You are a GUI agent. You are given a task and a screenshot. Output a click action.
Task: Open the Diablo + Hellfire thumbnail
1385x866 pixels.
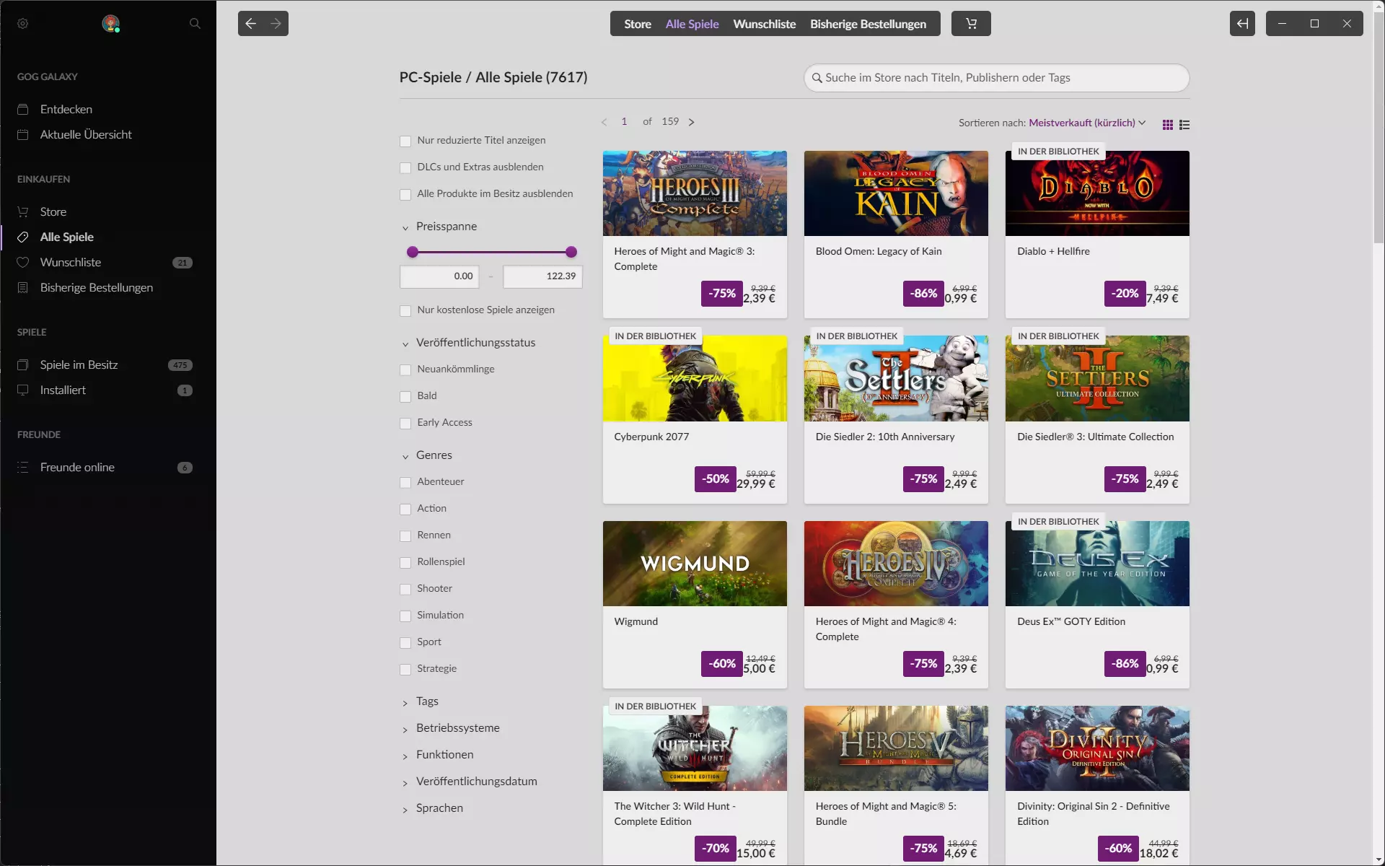1097,193
